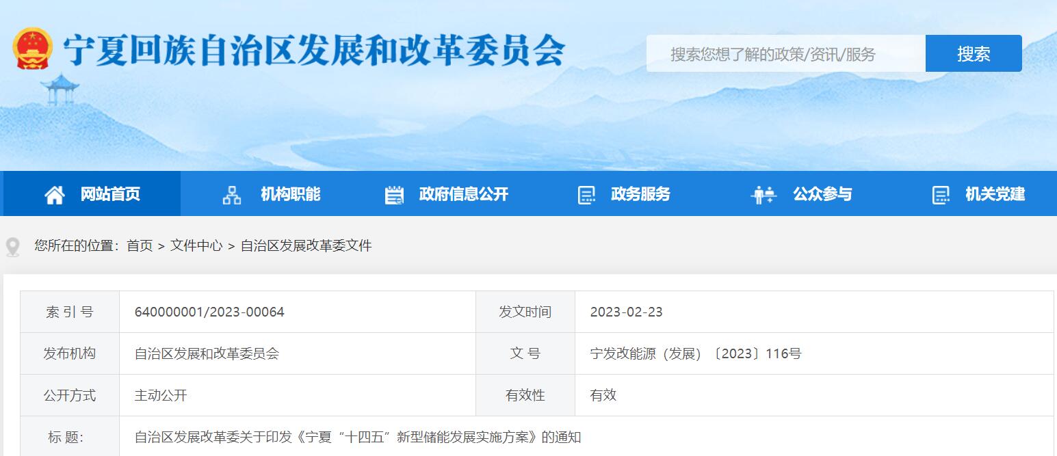Image resolution: width=1057 pixels, height=456 pixels.
Task: Focus the policy search input field
Action: click(785, 54)
